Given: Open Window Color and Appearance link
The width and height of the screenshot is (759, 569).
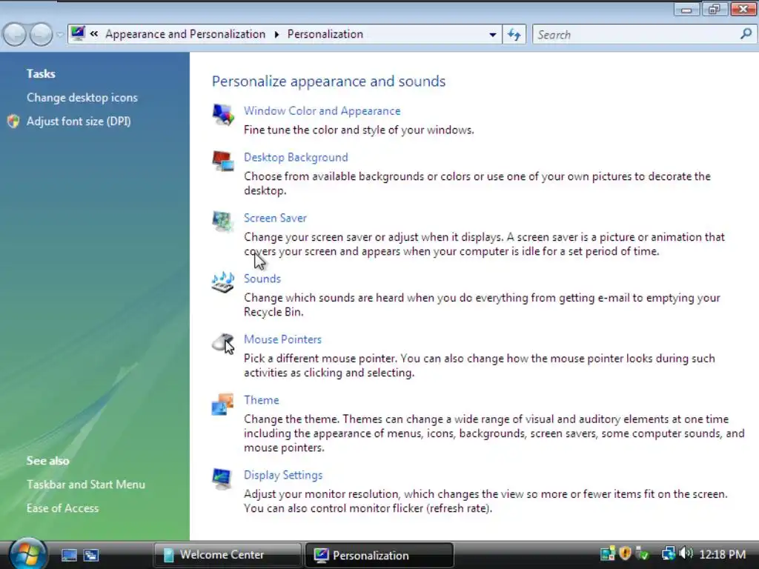Looking at the screenshot, I should coord(322,111).
